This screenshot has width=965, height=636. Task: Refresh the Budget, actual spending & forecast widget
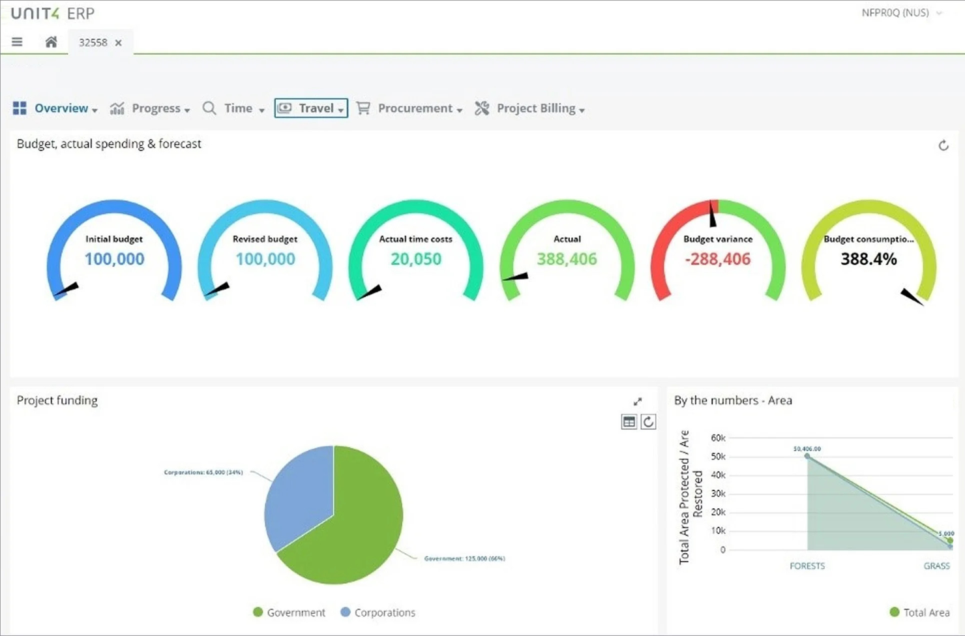(944, 145)
